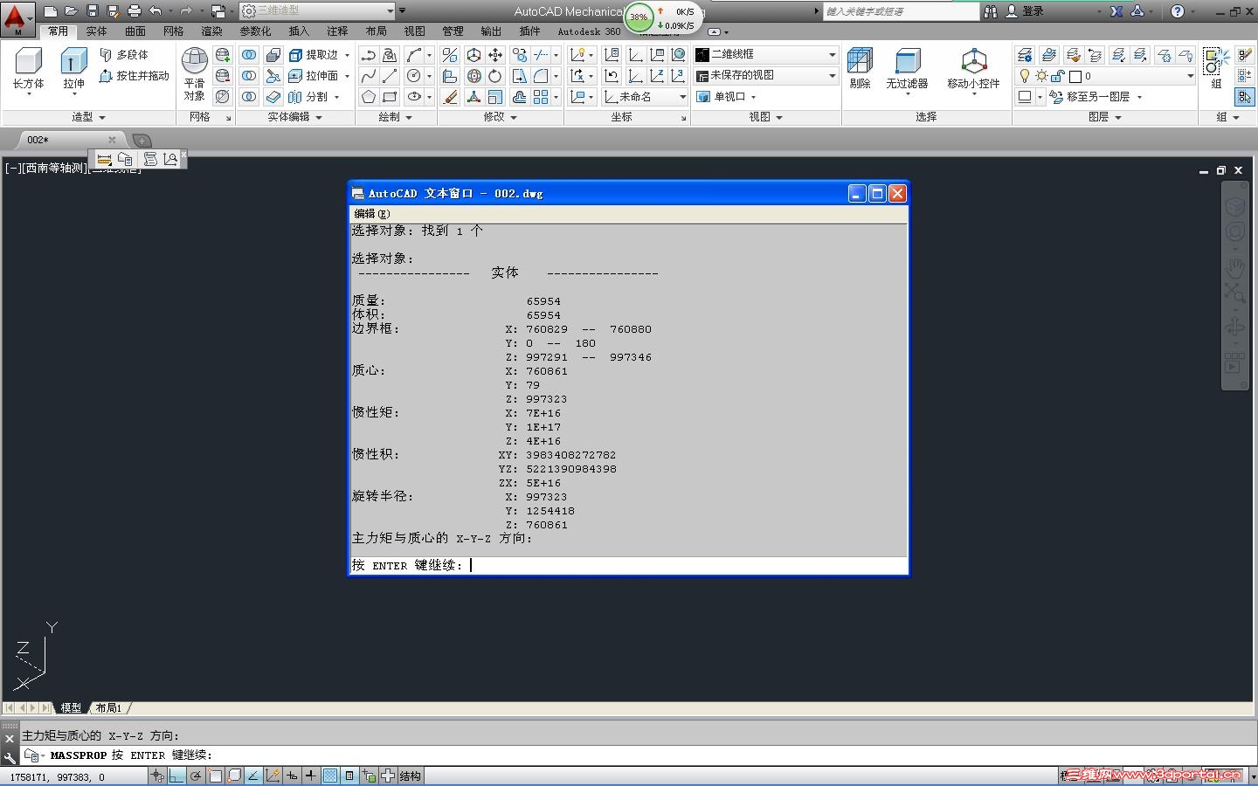1258x786 pixels.
Task: Switch to the 布局1 layout tab
Action: [109, 708]
